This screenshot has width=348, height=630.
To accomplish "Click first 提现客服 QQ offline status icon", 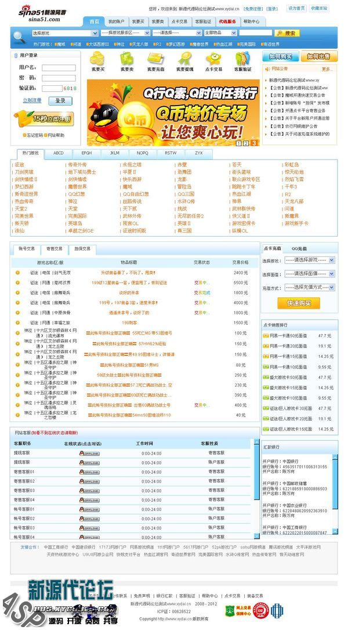I will tap(89, 453).
